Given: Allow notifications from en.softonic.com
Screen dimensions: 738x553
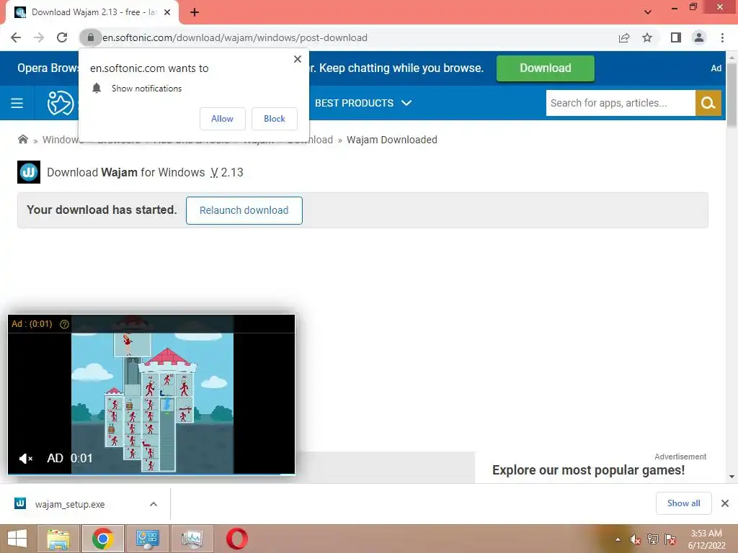Looking at the screenshot, I should point(222,119).
